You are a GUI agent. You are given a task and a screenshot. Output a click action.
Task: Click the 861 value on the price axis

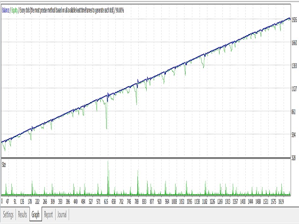(x=293, y=112)
